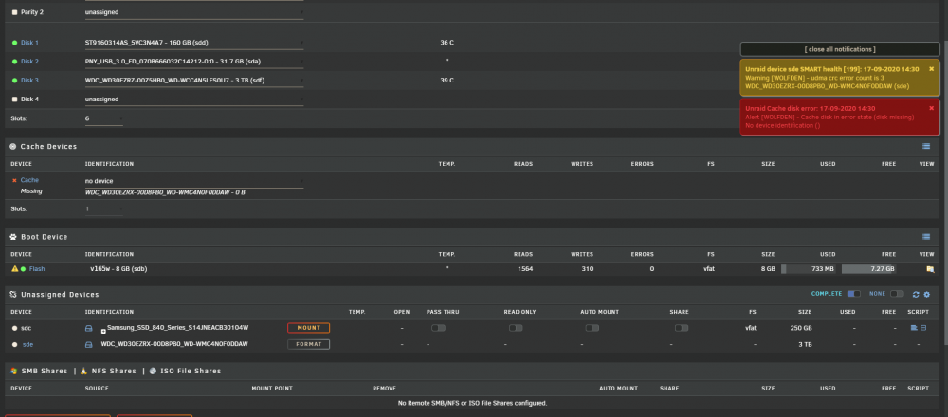Toggle Share for sdc
948x417 pixels.
(x=682, y=328)
